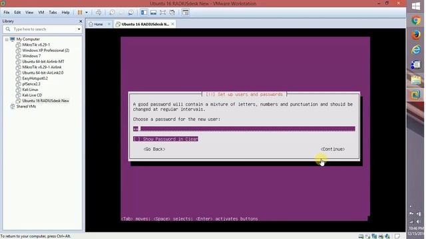426x239 pixels.
Task: Toggle Show Password in Clear checkbox
Action: pyautogui.click(x=166, y=139)
